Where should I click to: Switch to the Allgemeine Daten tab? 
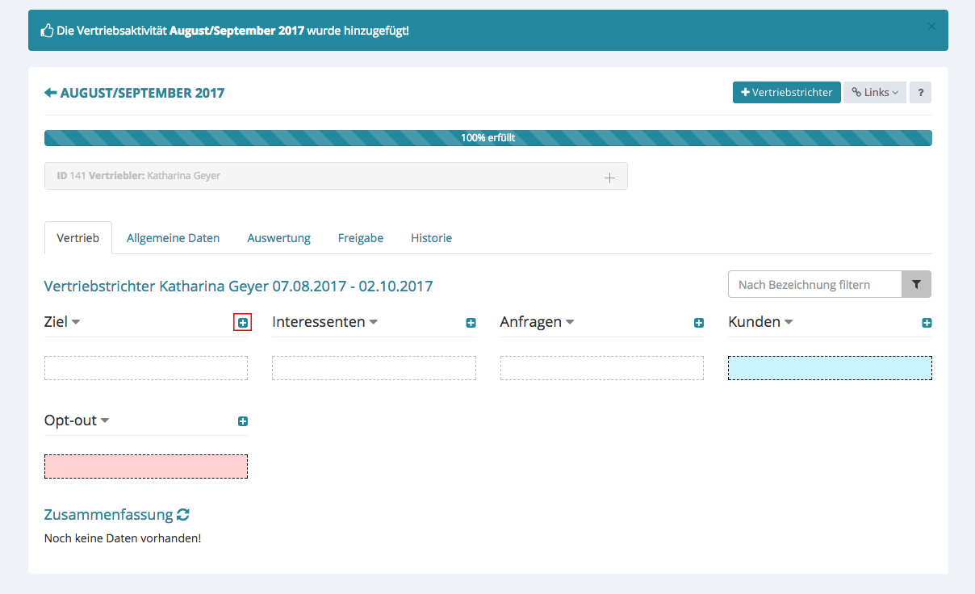173,238
